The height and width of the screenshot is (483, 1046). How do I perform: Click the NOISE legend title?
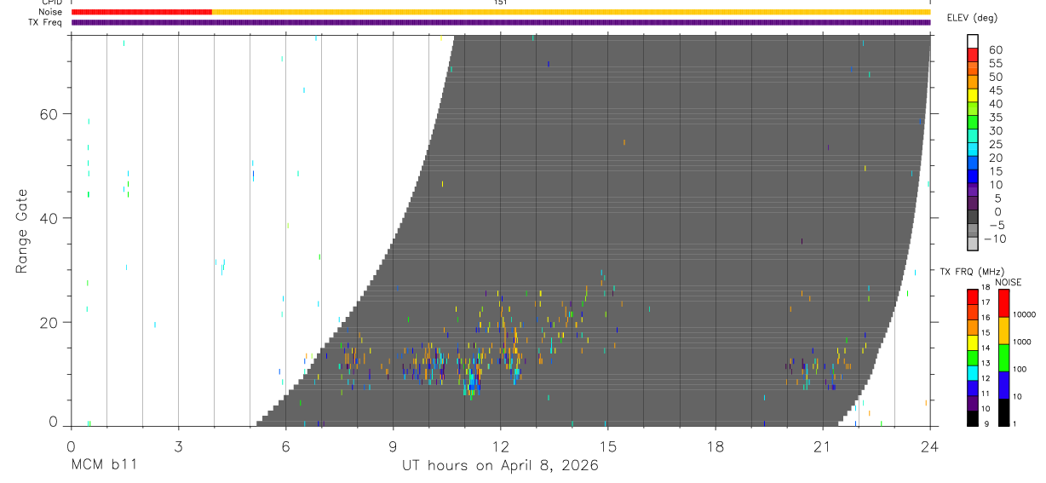(1009, 282)
